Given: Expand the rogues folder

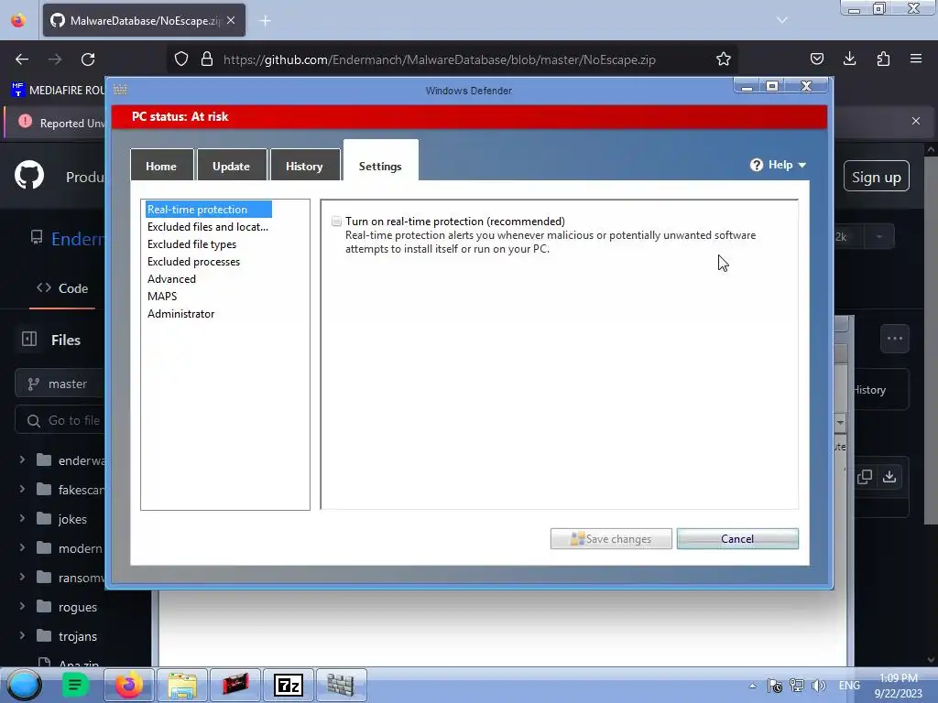Looking at the screenshot, I should click(x=22, y=606).
